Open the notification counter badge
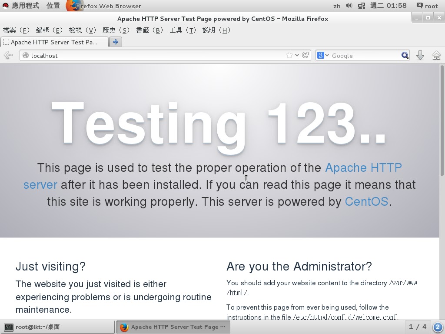This screenshot has height=334, width=445. click(438, 327)
